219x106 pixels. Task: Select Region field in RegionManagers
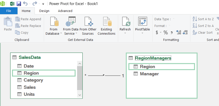(x=161, y=67)
